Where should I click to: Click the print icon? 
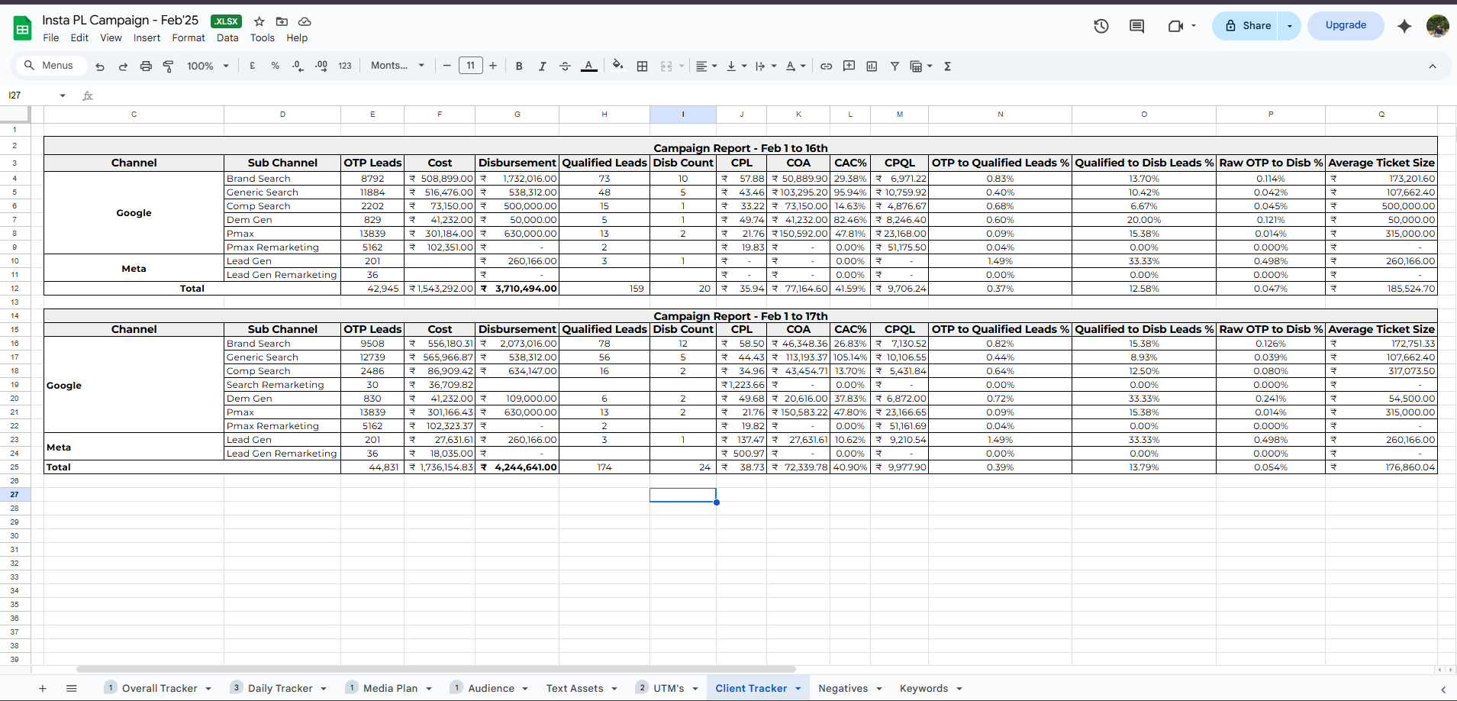(146, 66)
